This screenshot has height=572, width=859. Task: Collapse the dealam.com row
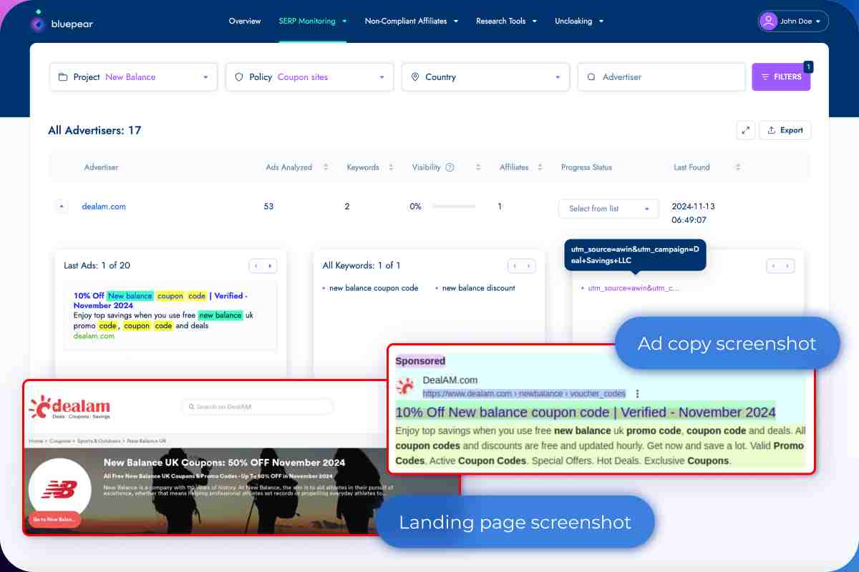[62, 207]
